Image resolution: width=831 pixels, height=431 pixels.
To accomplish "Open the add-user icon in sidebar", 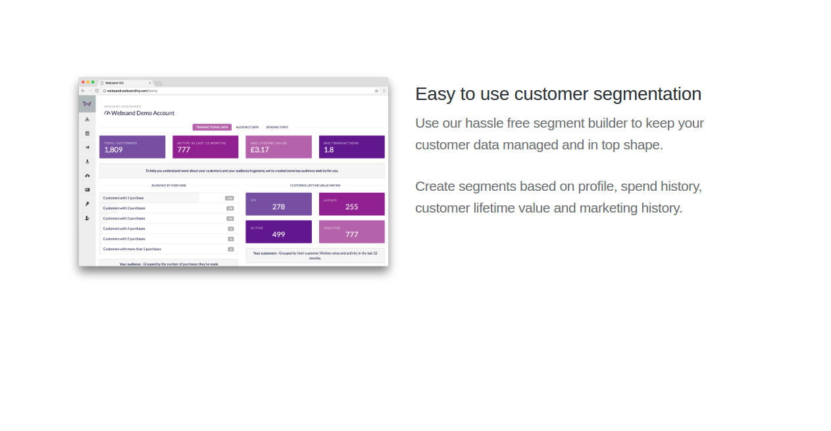I will pyautogui.click(x=87, y=218).
